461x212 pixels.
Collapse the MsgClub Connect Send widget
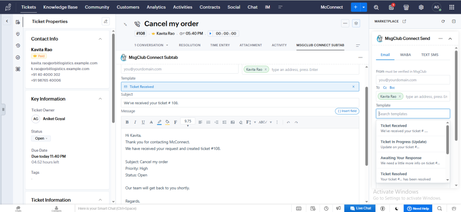point(450,39)
